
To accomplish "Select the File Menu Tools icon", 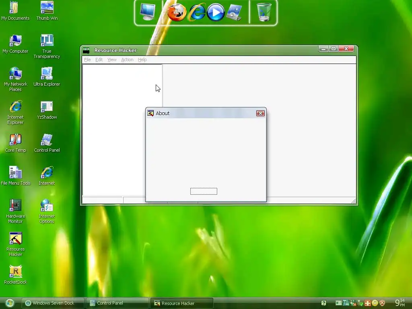I will point(15,176).
